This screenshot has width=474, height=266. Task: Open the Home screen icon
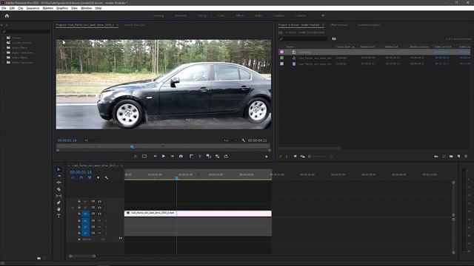tap(7, 16)
